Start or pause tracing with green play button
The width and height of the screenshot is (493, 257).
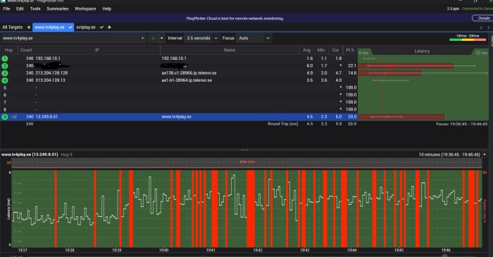click(x=153, y=38)
